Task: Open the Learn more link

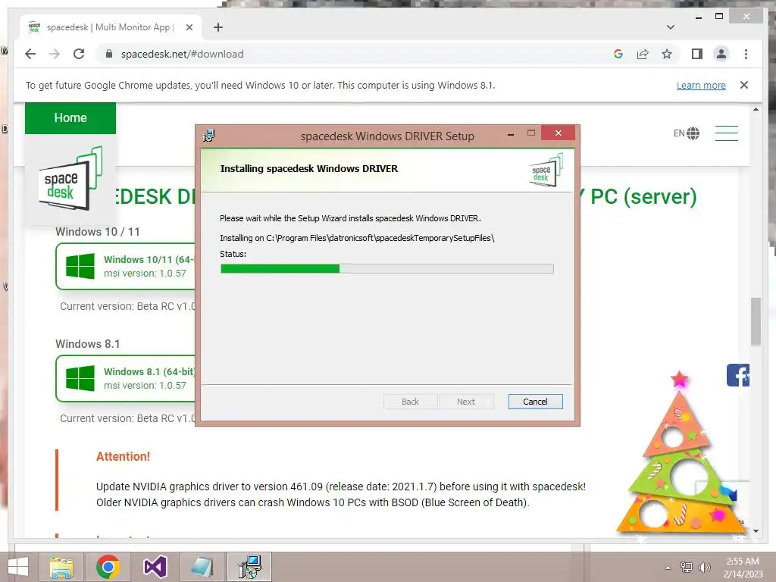Action: 701,85
